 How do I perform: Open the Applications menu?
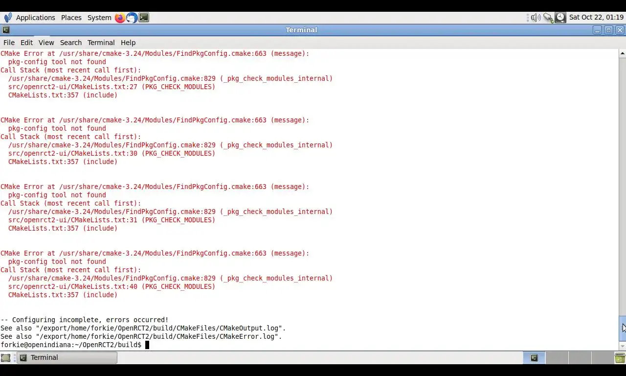36,18
